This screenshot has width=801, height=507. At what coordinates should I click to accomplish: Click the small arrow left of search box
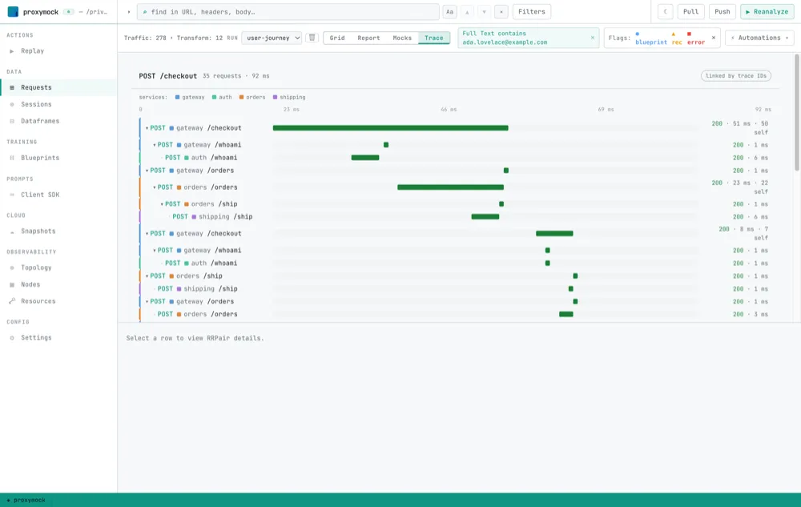click(x=129, y=12)
